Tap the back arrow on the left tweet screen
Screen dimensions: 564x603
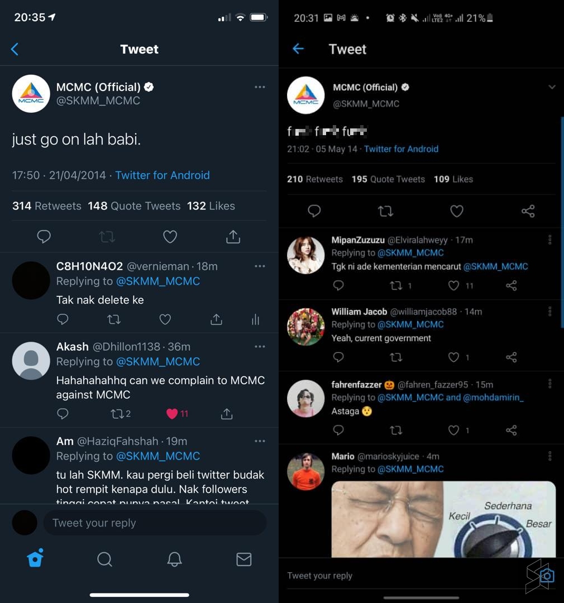pyautogui.click(x=15, y=49)
